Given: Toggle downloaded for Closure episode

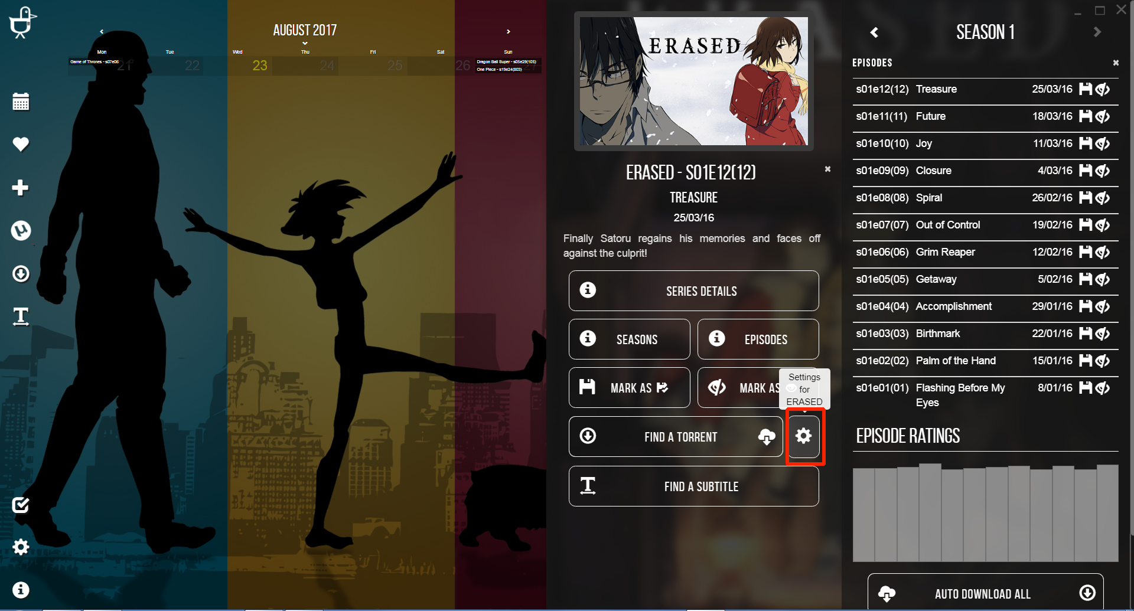Looking at the screenshot, I should click(1086, 171).
